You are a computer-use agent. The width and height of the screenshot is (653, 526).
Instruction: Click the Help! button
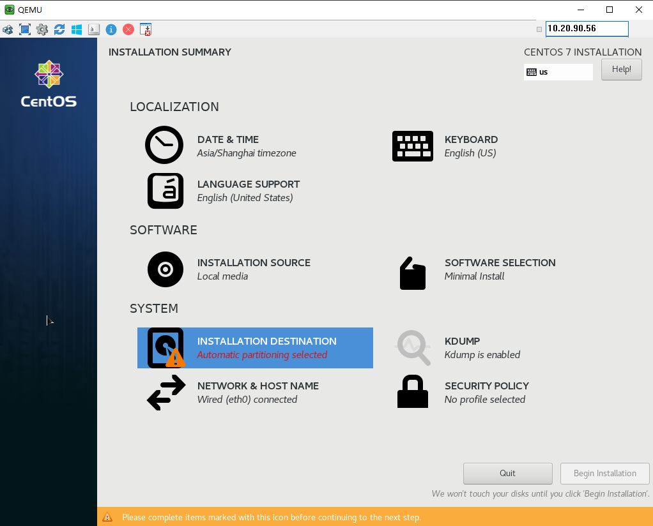[621, 70]
